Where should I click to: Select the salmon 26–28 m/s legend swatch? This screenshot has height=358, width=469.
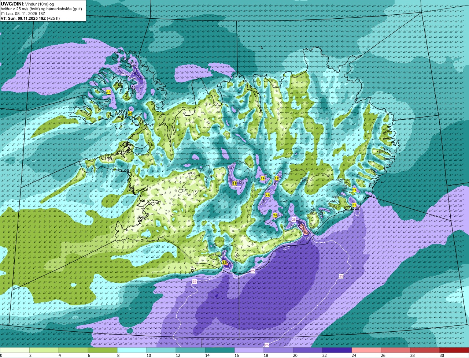[x=396, y=350]
